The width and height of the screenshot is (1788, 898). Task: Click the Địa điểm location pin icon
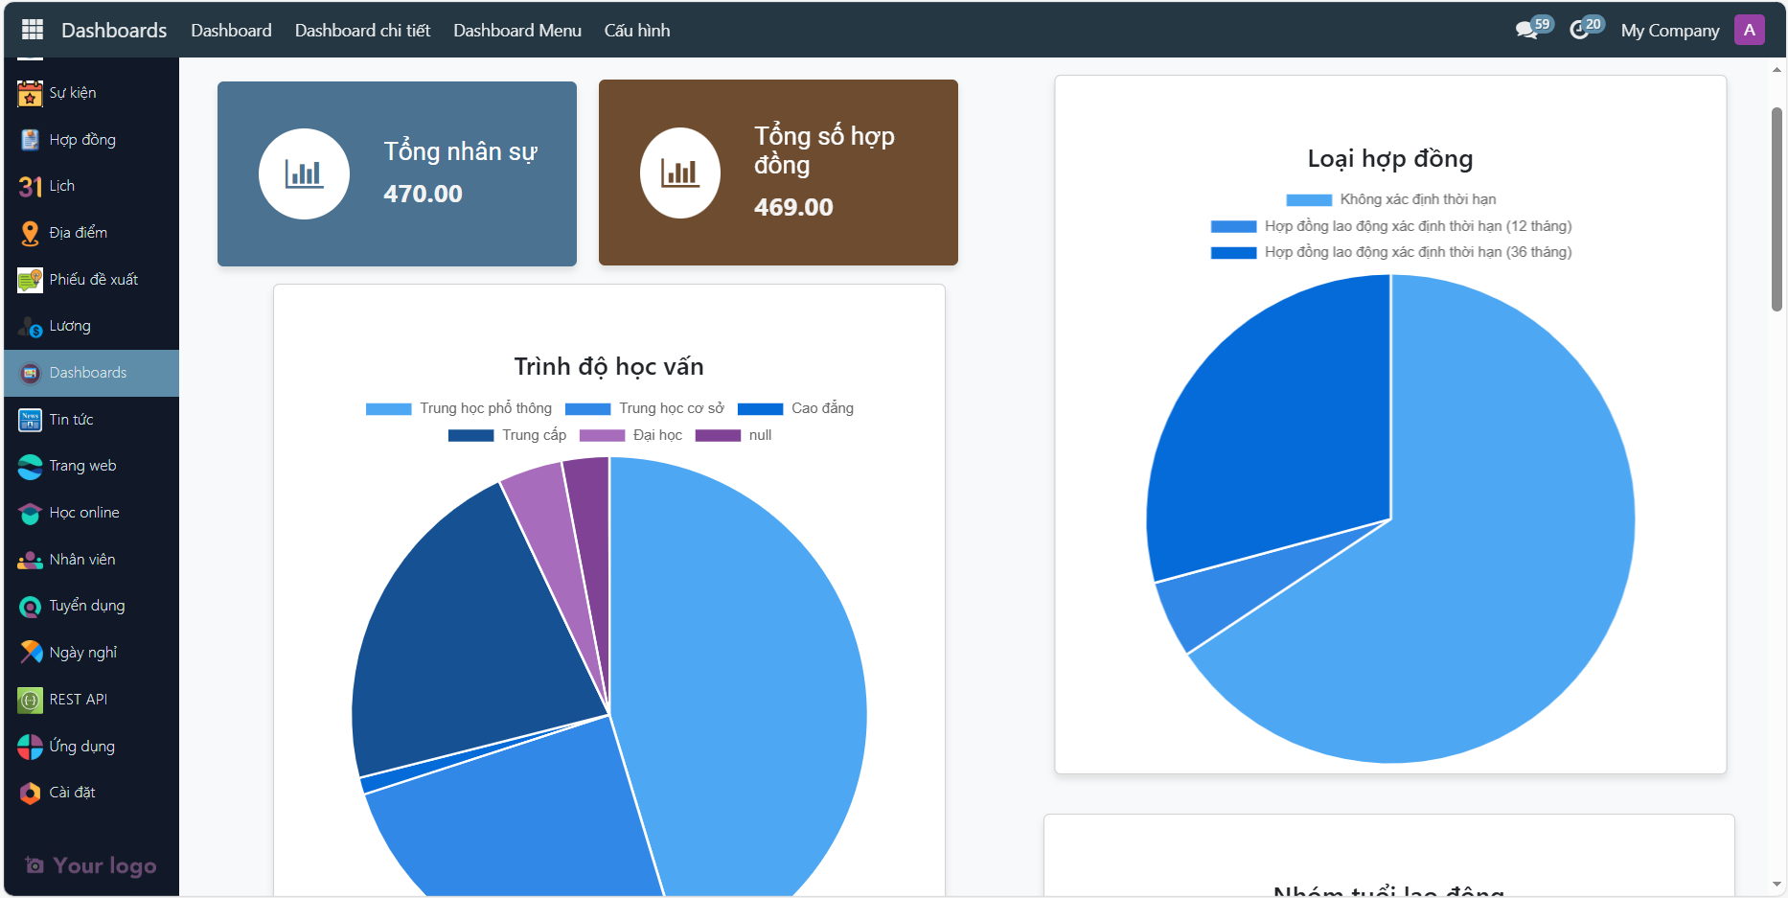pyautogui.click(x=29, y=232)
